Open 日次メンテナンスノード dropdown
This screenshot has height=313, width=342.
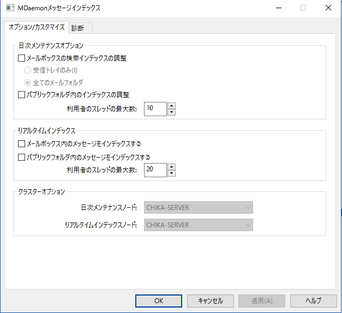[199, 207]
